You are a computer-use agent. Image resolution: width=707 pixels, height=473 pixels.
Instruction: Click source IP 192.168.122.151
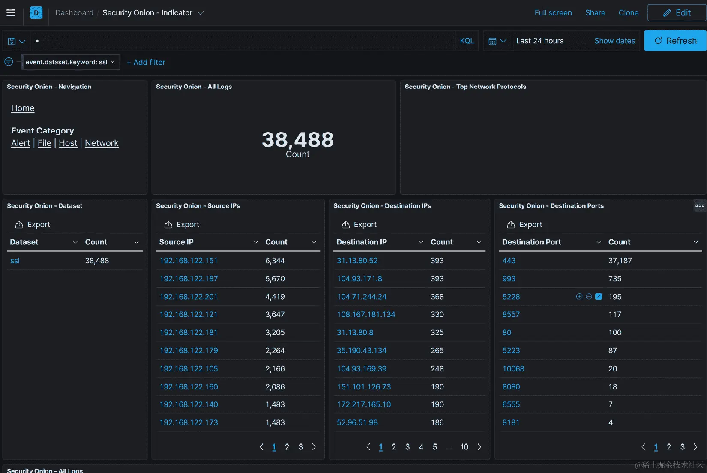click(189, 260)
